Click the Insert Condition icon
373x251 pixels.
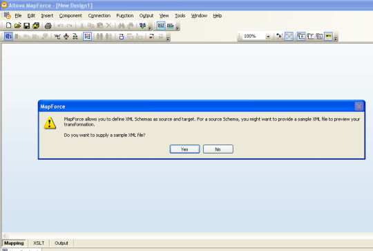click(75, 37)
